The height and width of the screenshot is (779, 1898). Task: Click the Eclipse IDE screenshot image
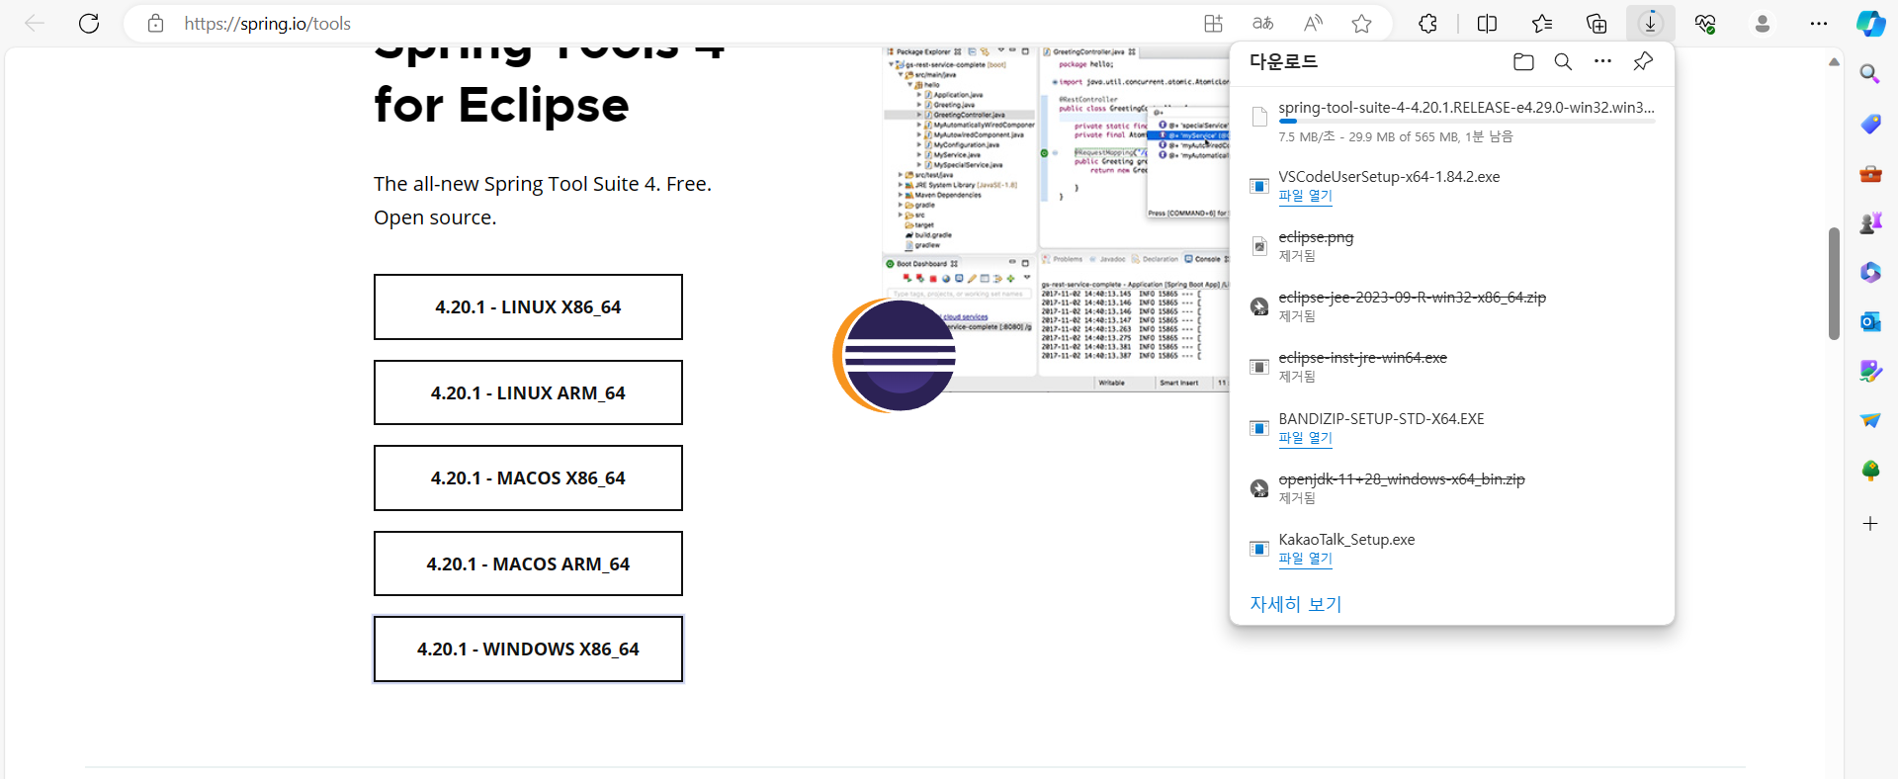1056,218
